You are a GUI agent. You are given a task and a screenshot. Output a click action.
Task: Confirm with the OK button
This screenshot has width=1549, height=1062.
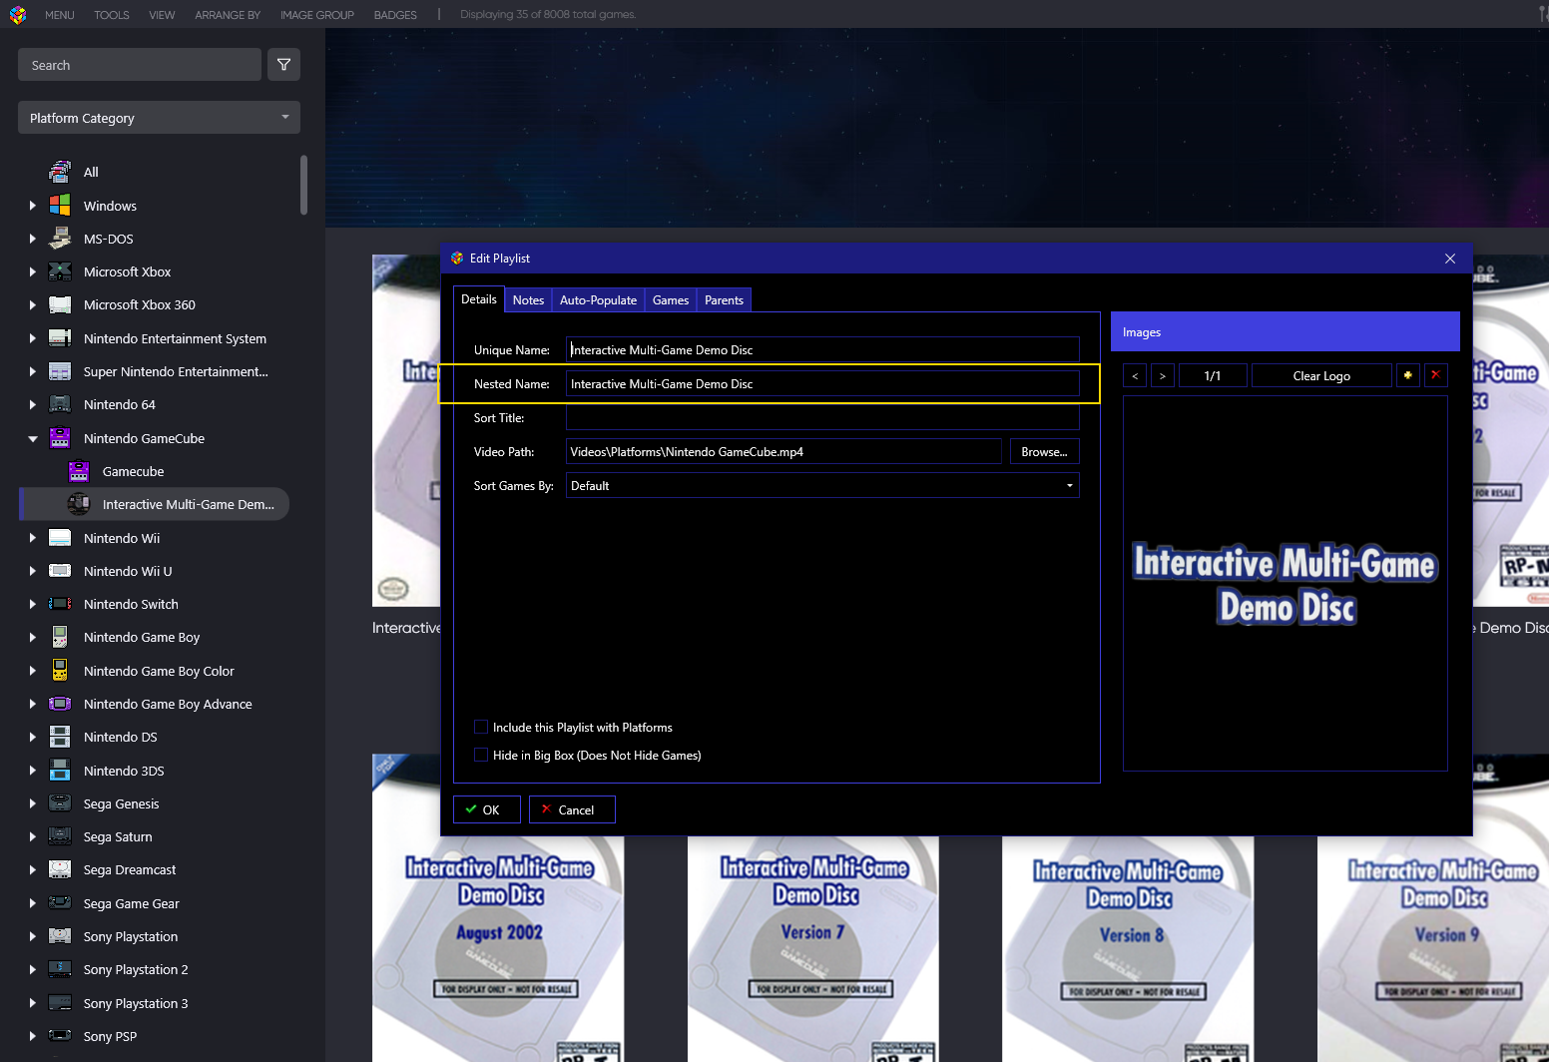pos(487,809)
